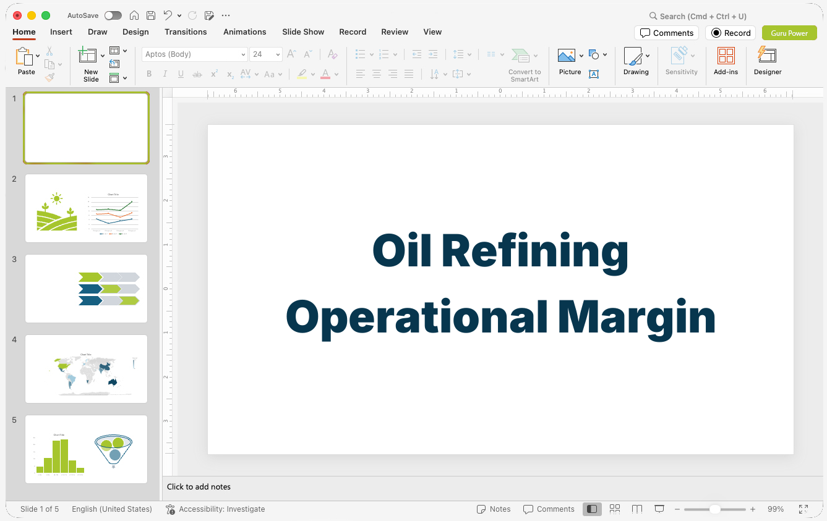Expand the Undo history arrow
827x521 pixels.
[179, 15]
